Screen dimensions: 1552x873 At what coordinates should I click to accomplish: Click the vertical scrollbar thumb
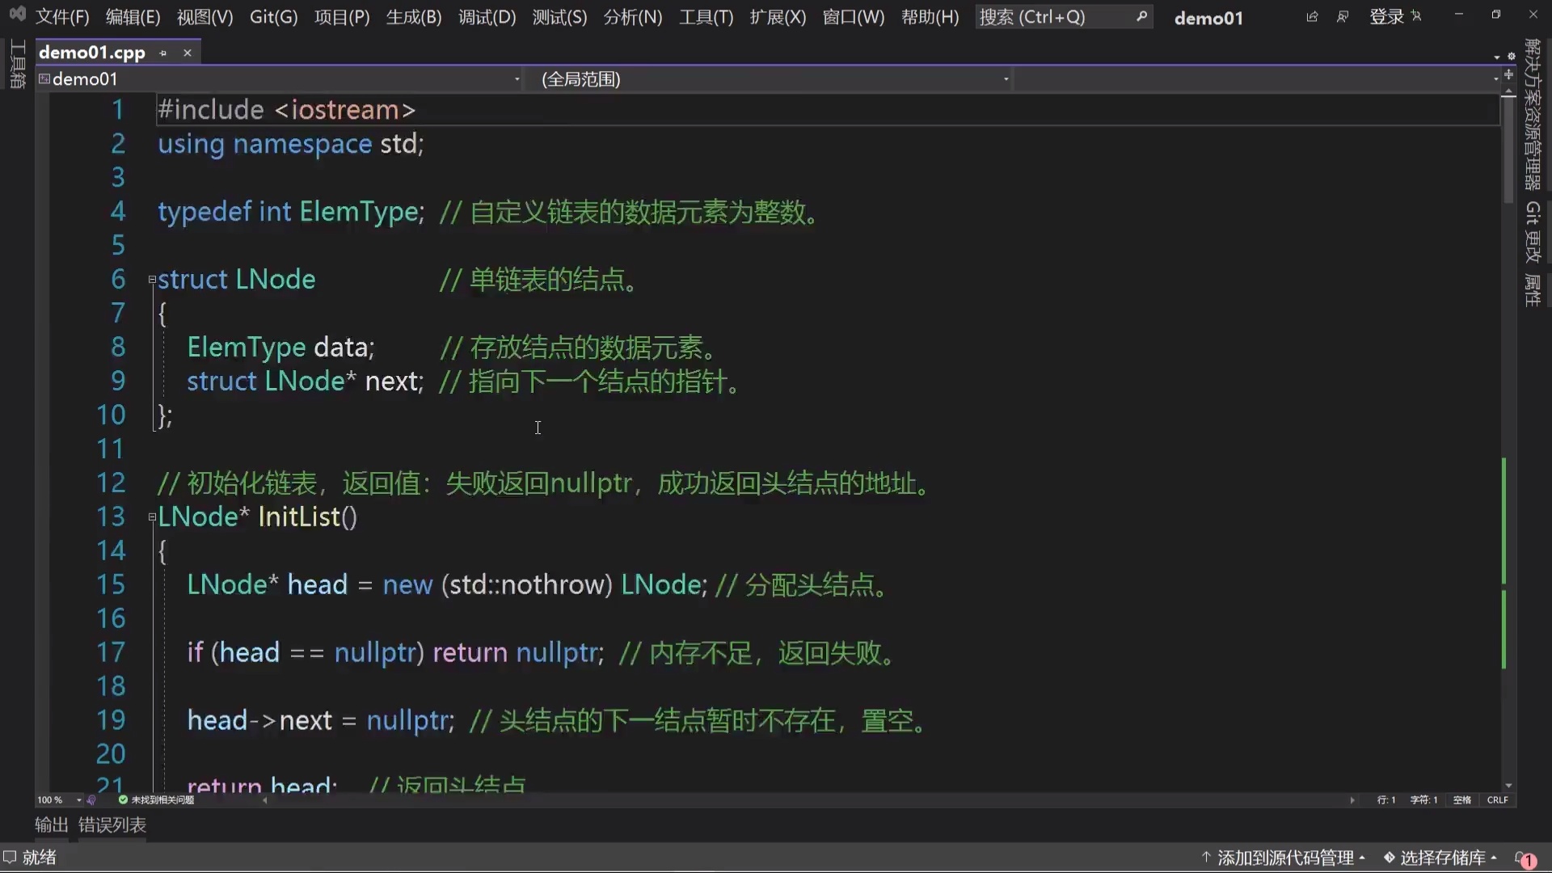1508,151
